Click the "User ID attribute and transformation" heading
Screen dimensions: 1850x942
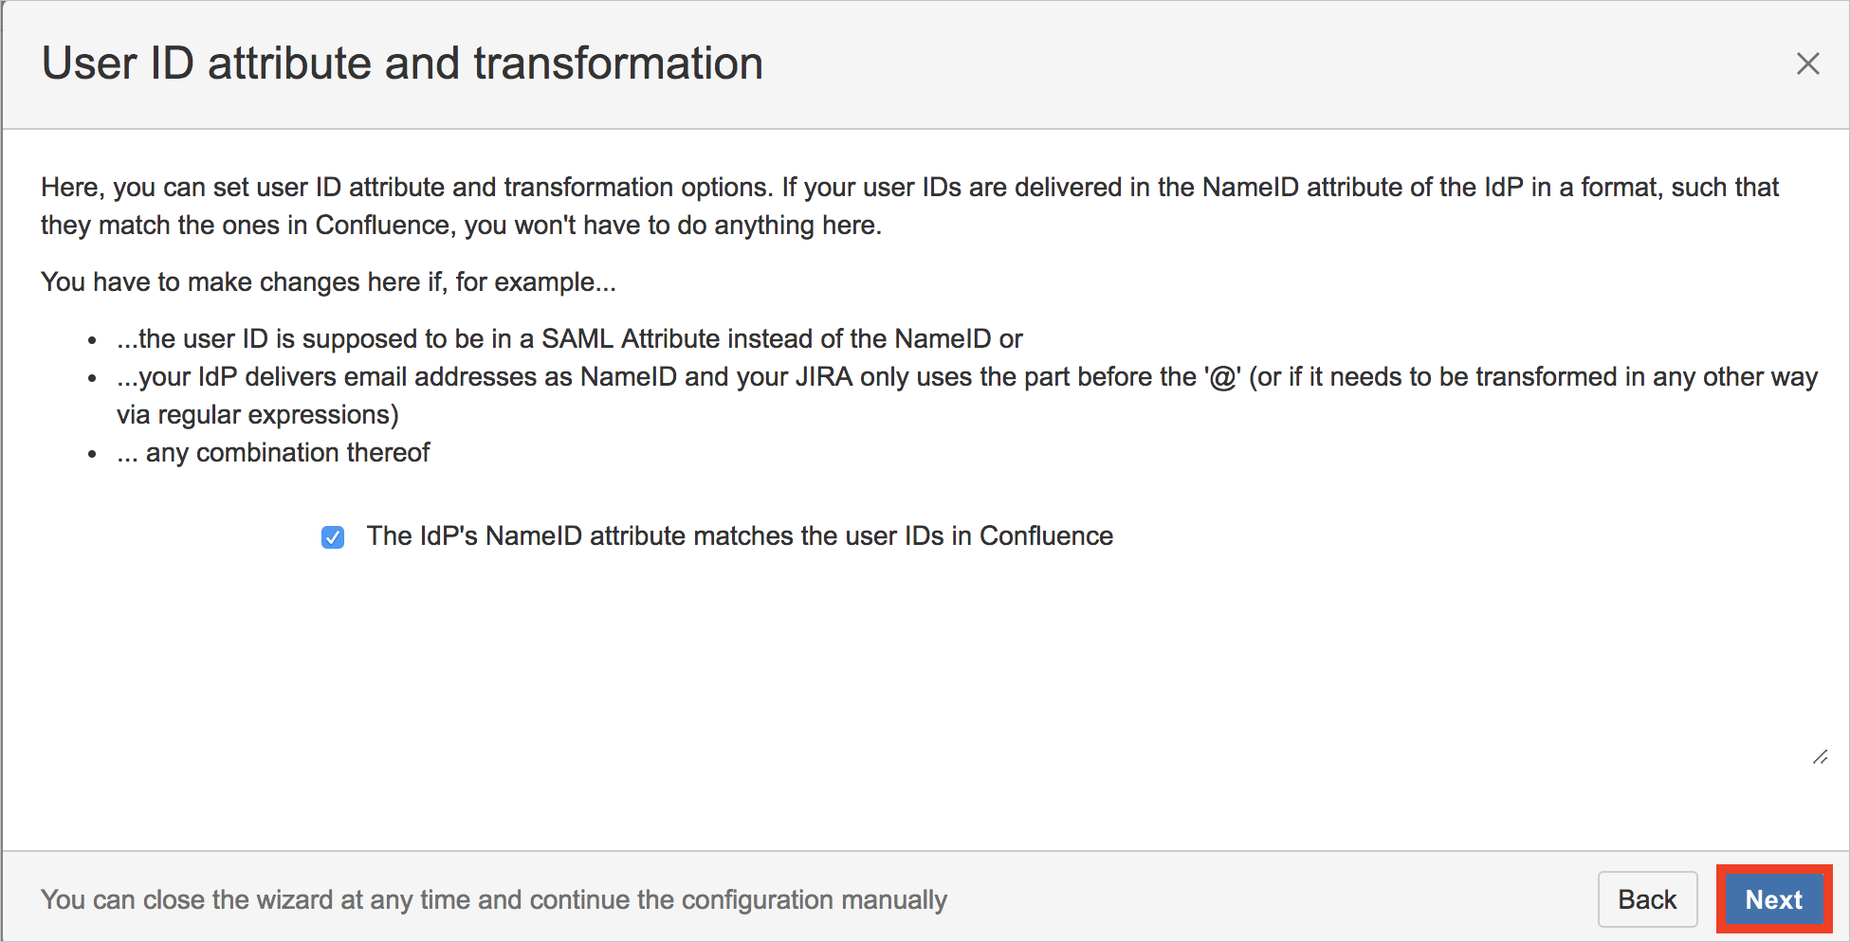point(402,63)
